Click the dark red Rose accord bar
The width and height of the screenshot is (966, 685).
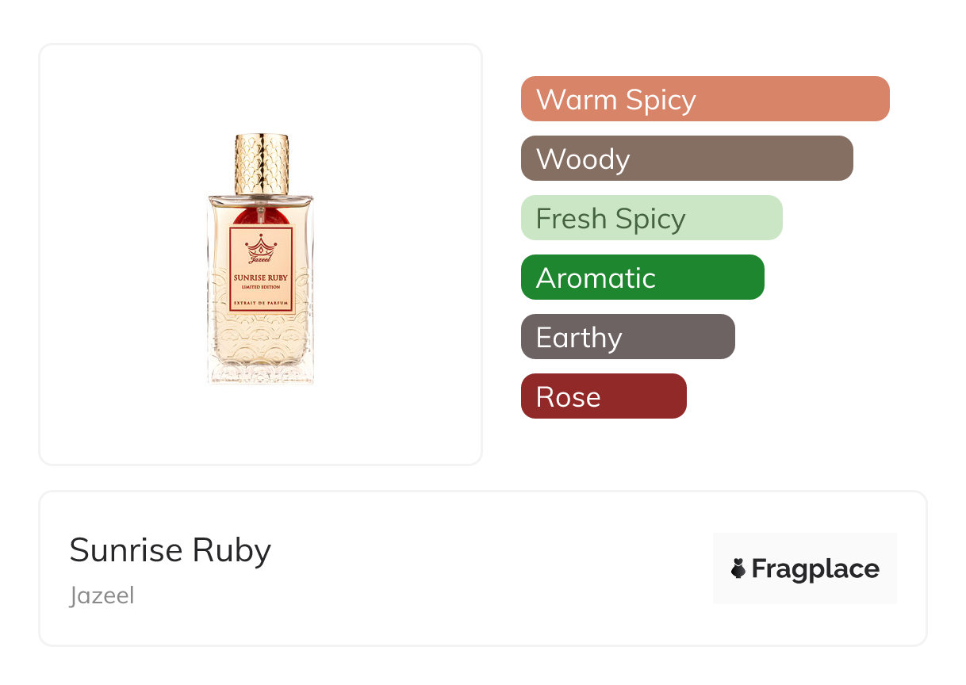coord(603,396)
